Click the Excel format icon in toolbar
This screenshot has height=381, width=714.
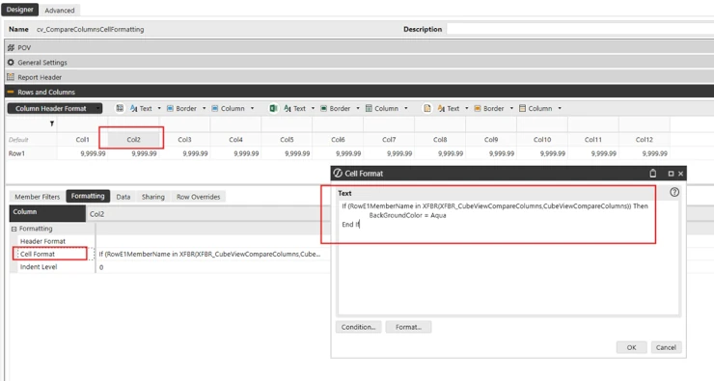click(x=273, y=108)
